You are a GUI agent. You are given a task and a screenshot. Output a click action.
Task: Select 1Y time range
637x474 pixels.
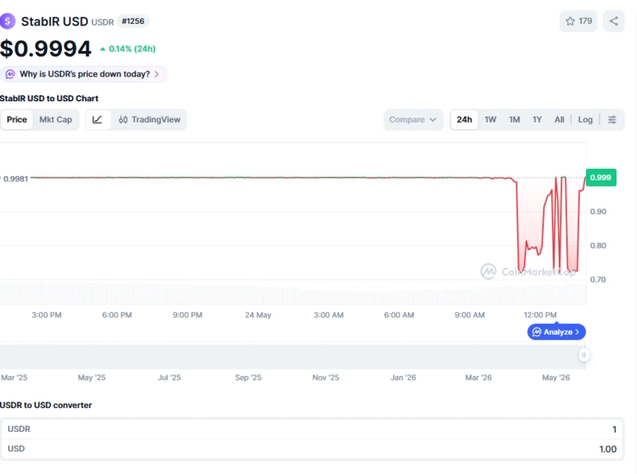(537, 119)
